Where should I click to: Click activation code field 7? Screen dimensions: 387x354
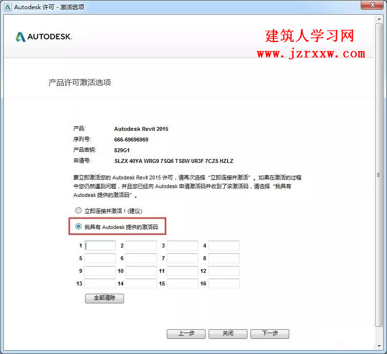[183, 258]
